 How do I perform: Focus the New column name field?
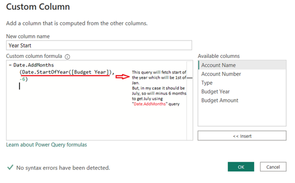(99, 45)
